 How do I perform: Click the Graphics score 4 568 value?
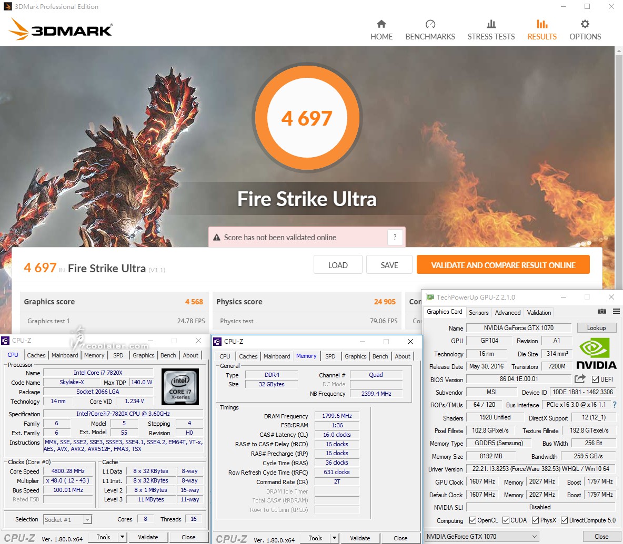tap(194, 302)
